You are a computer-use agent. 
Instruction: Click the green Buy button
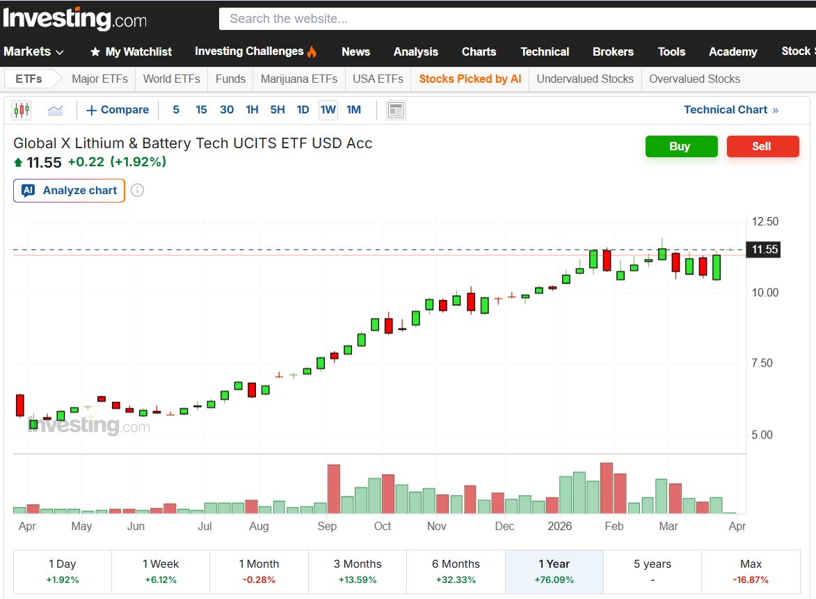681,146
